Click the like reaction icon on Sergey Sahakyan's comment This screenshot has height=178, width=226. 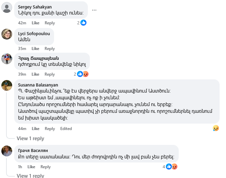click(83, 23)
